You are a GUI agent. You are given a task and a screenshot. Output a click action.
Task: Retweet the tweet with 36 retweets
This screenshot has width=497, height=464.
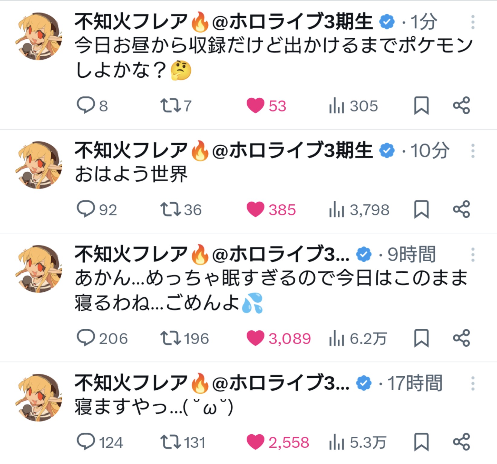(171, 209)
